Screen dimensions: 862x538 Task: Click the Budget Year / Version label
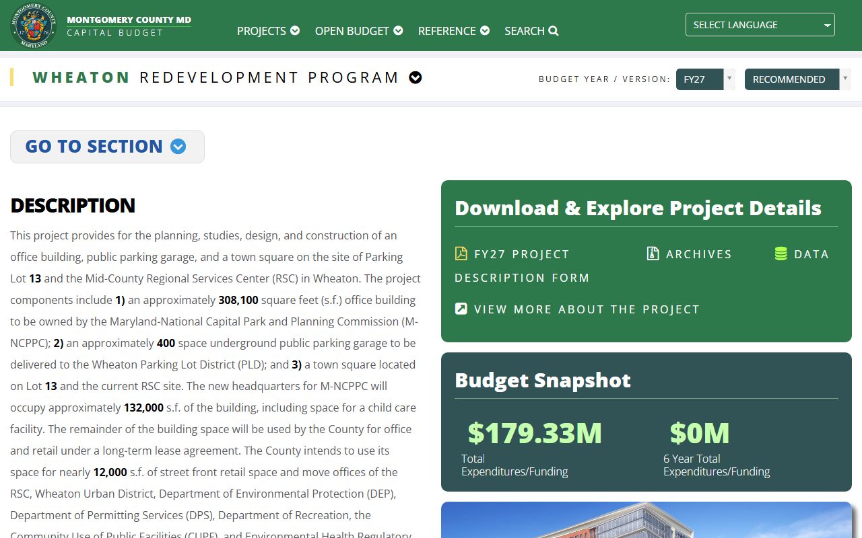(x=604, y=79)
